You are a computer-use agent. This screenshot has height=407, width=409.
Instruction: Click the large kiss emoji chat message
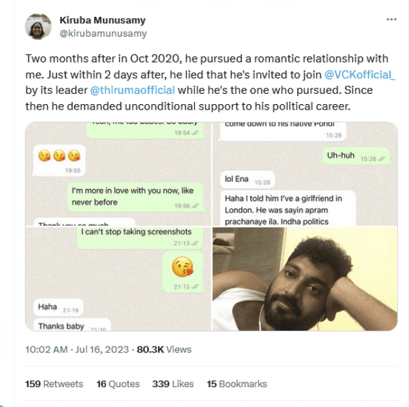pyautogui.click(x=182, y=268)
